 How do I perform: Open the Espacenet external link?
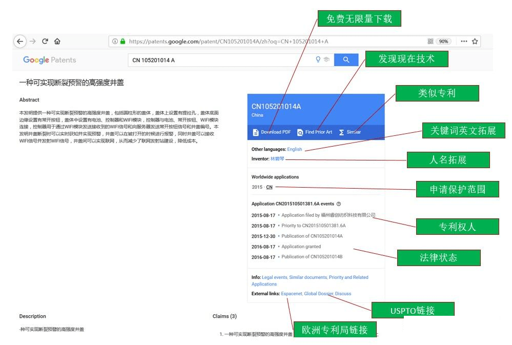(x=292, y=294)
